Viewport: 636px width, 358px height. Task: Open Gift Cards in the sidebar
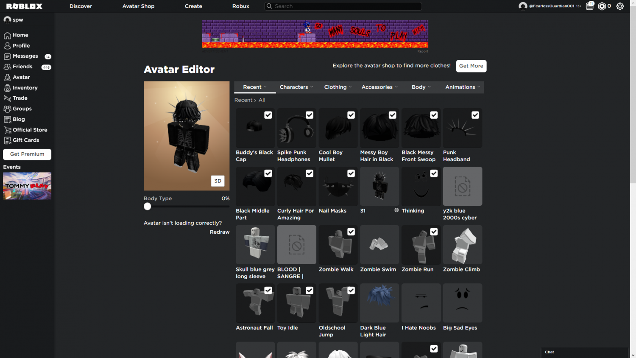(25, 140)
